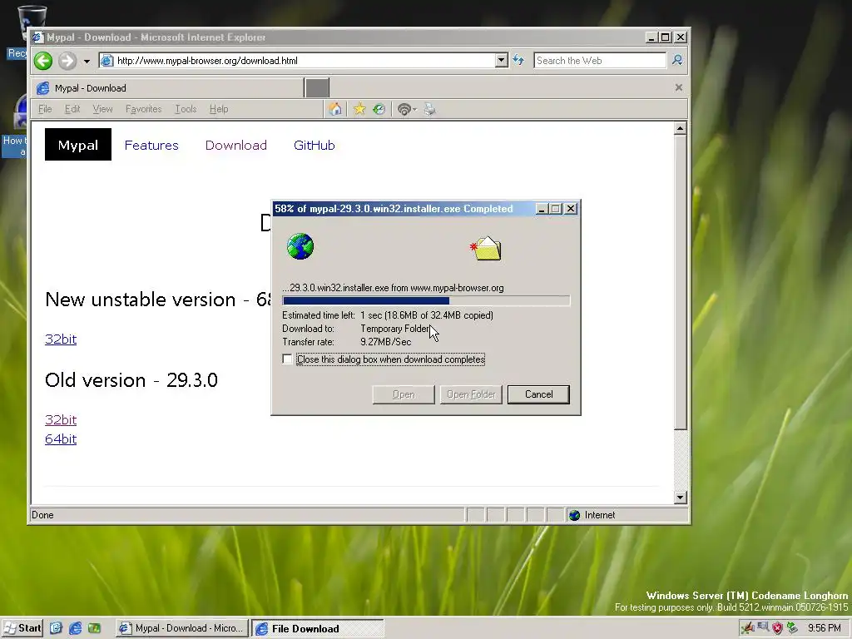852x639 pixels.
Task: Click 32bit link under Old version
Action: (x=61, y=419)
